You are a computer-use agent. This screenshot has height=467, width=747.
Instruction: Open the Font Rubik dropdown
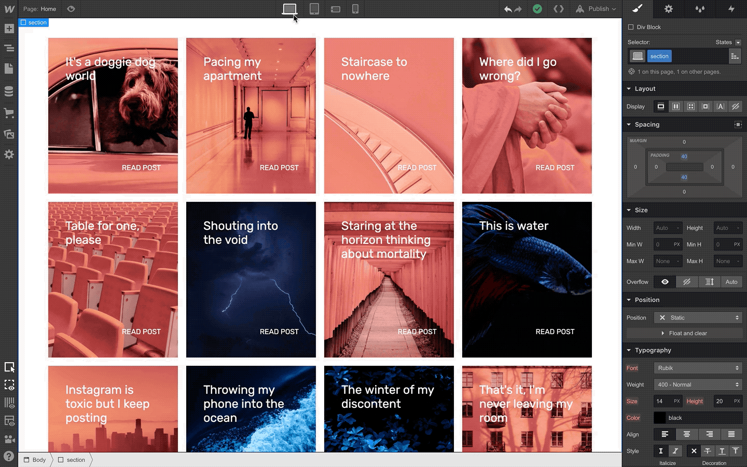tap(698, 368)
